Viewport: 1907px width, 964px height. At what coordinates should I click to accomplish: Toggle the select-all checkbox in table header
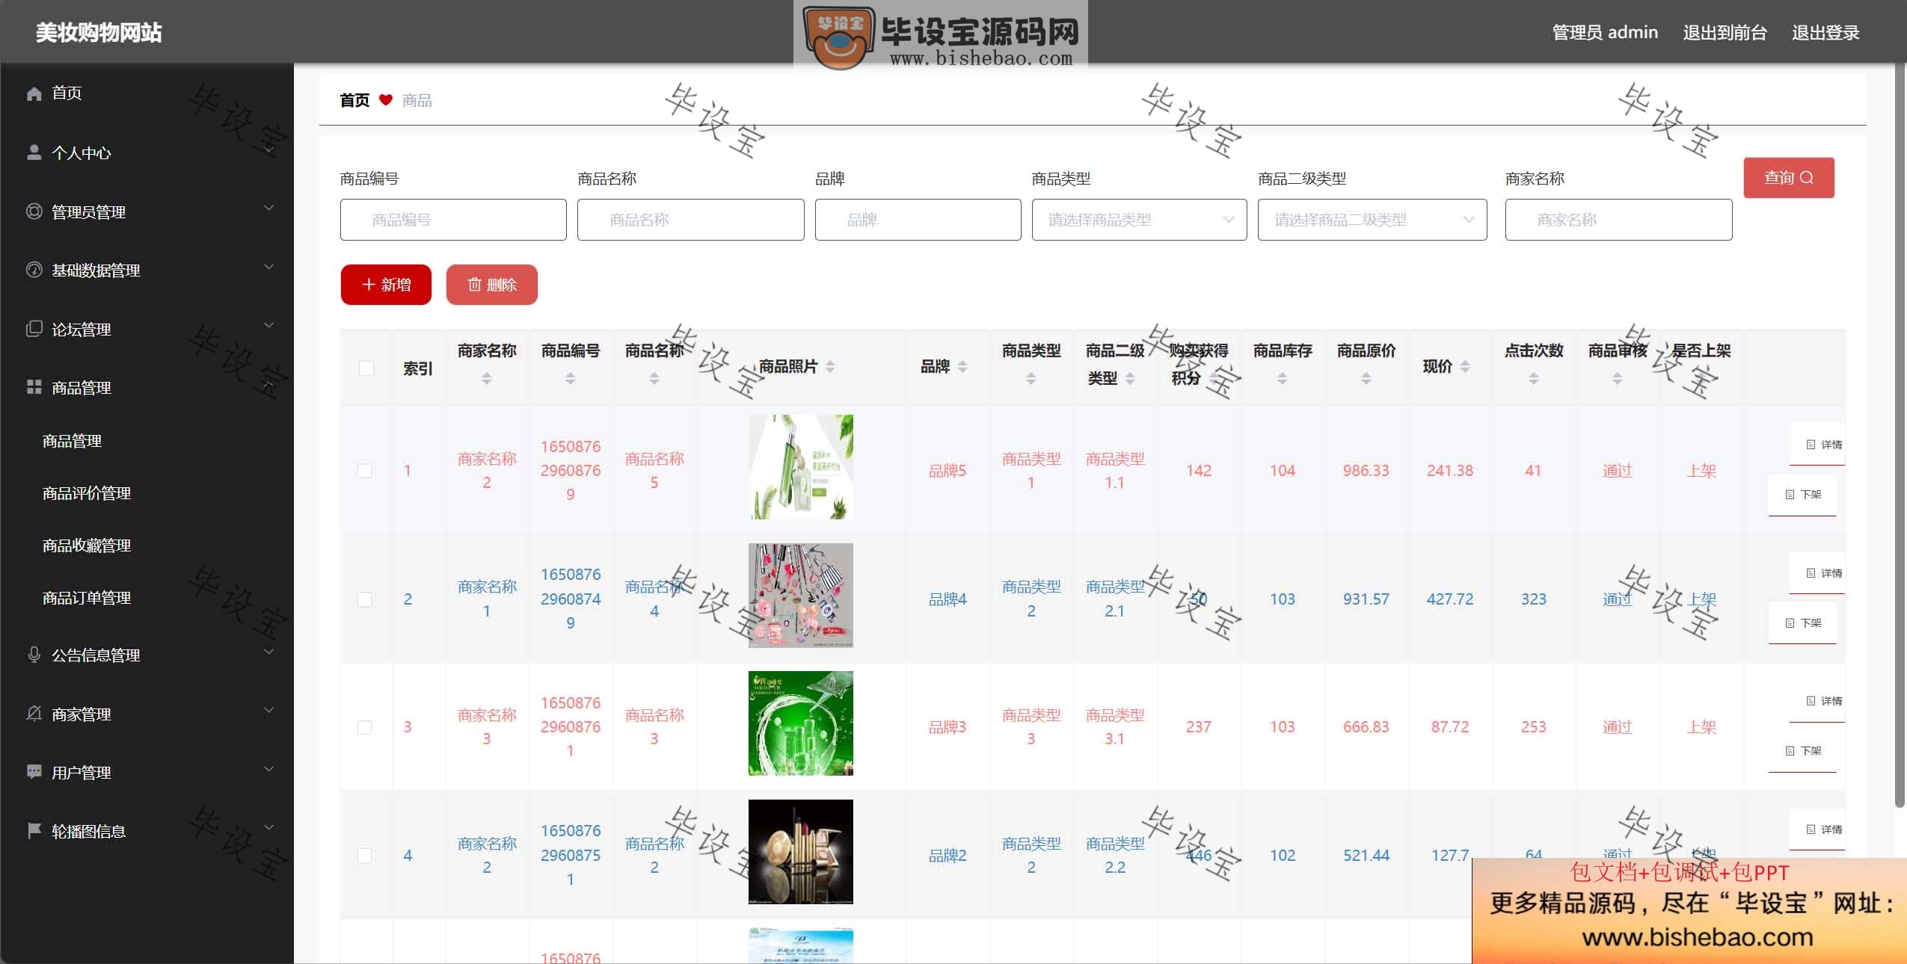pyautogui.click(x=366, y=368)
